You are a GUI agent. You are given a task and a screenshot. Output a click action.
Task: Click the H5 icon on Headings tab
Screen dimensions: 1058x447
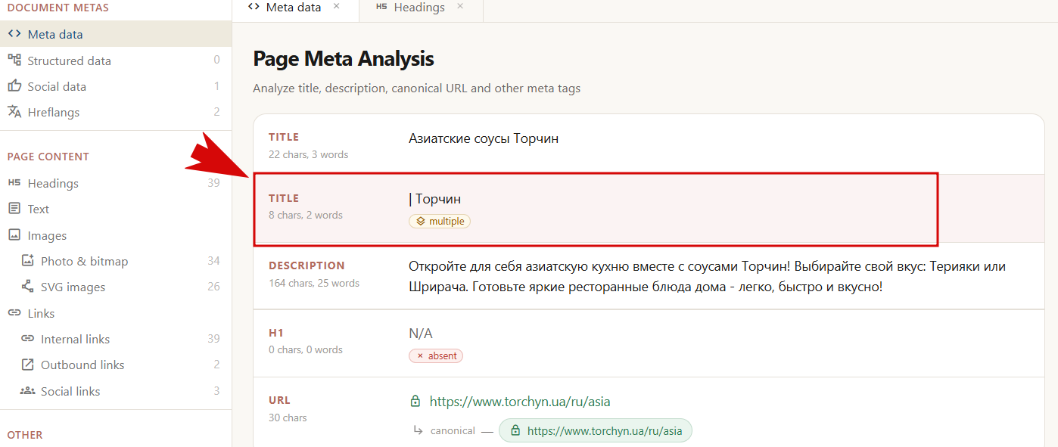click(381, 7)
